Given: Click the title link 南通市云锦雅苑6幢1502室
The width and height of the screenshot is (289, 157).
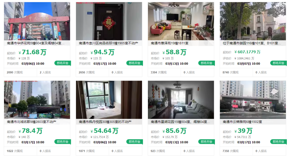Looking at the screenshot, I should pyautogui.click(x=242, y=122).
